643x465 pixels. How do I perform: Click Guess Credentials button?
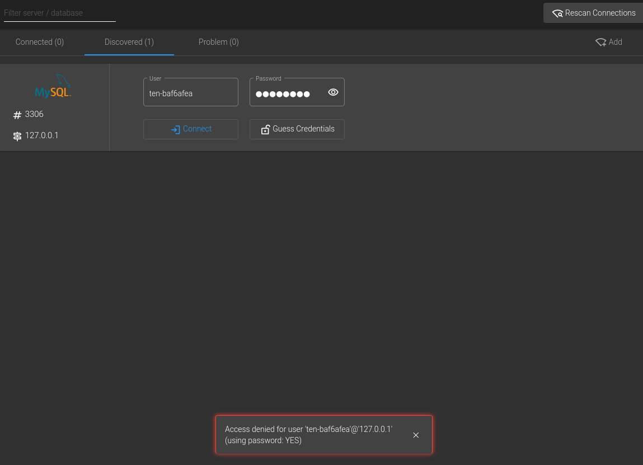297,129
